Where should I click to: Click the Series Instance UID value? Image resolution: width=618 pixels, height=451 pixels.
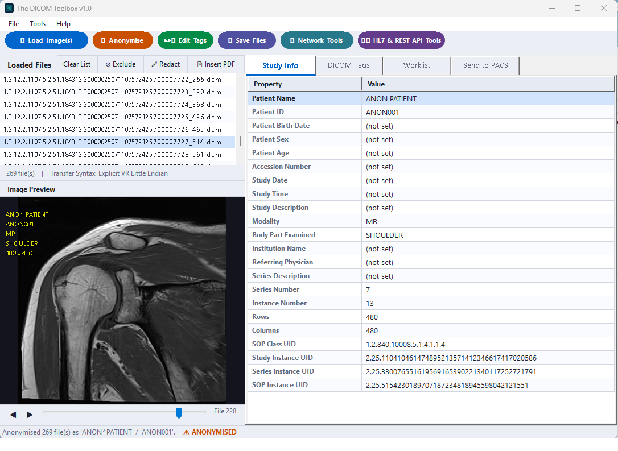(x=451, y=371)
